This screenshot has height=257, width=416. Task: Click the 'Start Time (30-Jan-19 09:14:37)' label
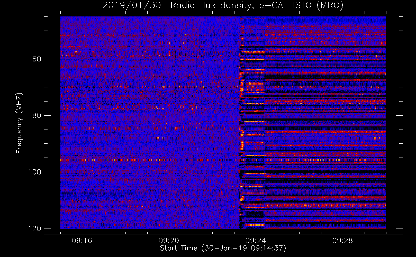(x=223, y=248)
